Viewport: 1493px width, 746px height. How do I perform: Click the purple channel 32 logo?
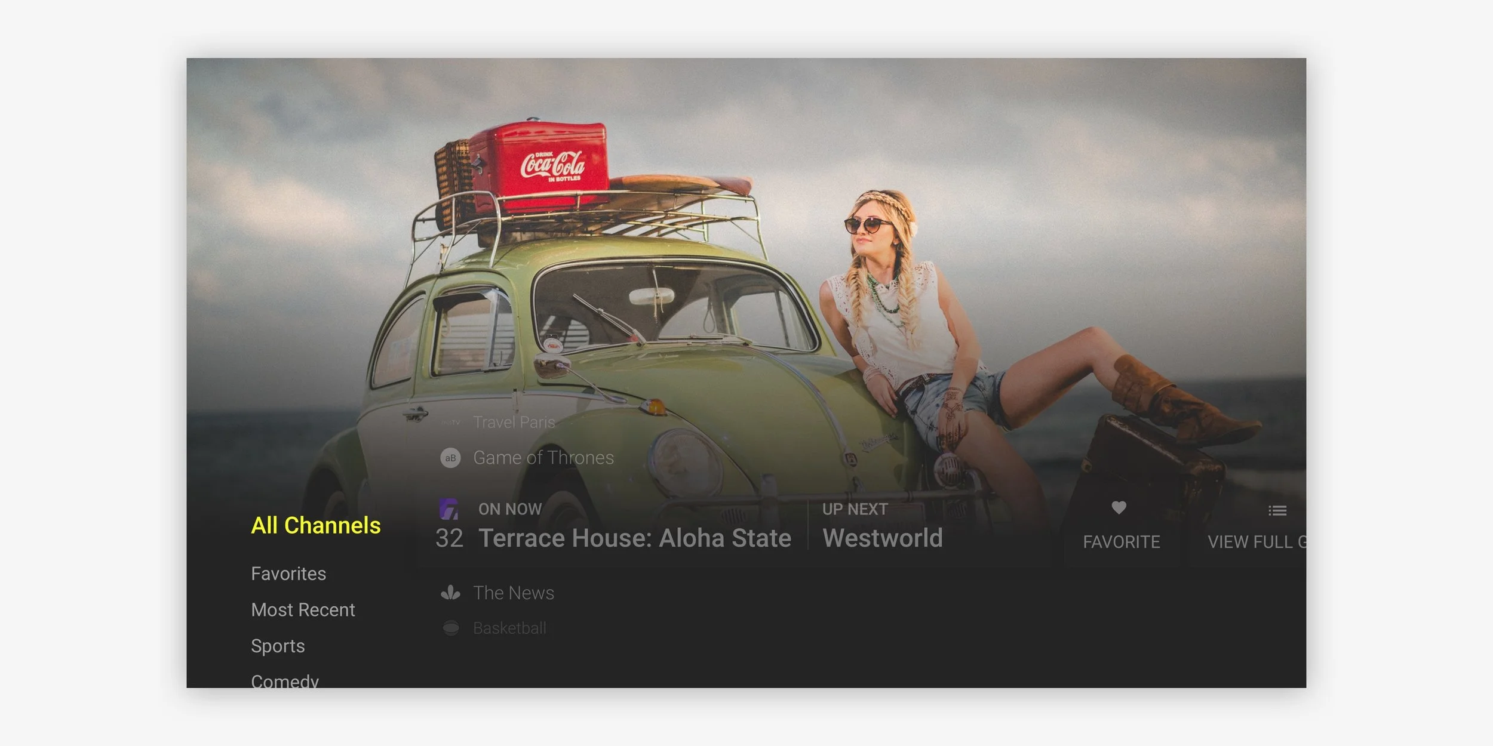[x=448, y=509]
